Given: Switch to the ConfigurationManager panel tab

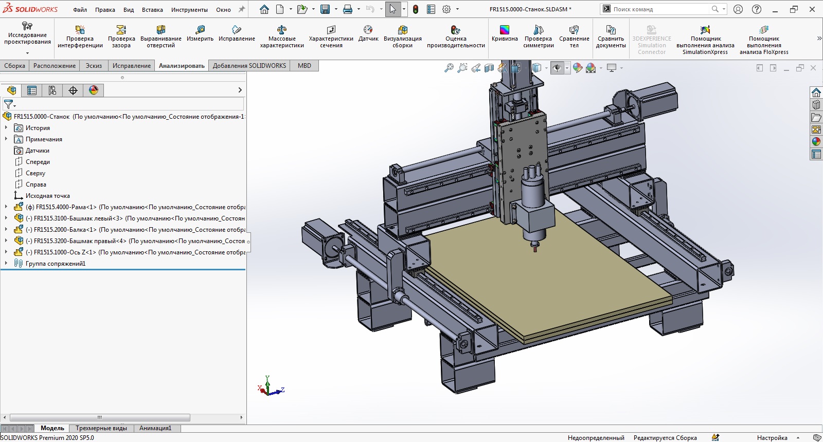Looking at the screenshot, I should 52,90.
